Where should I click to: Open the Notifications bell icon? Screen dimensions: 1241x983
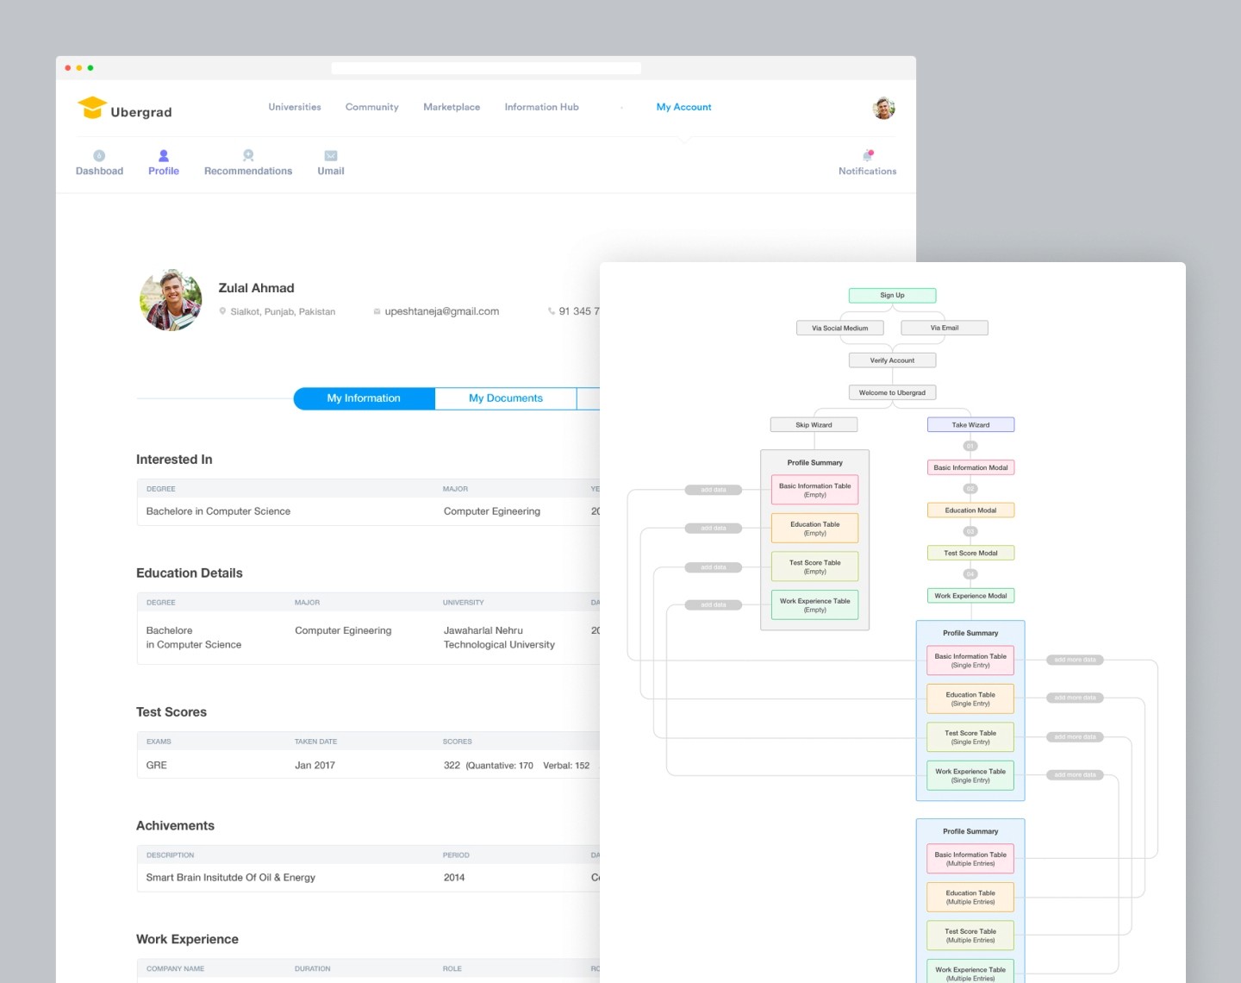click(x=868, y=155)
